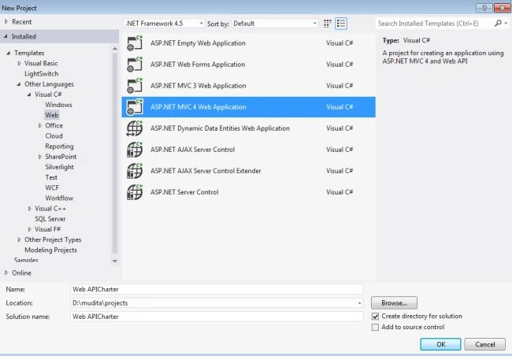
Task: Expand the Online section
Action: point(6,273)
